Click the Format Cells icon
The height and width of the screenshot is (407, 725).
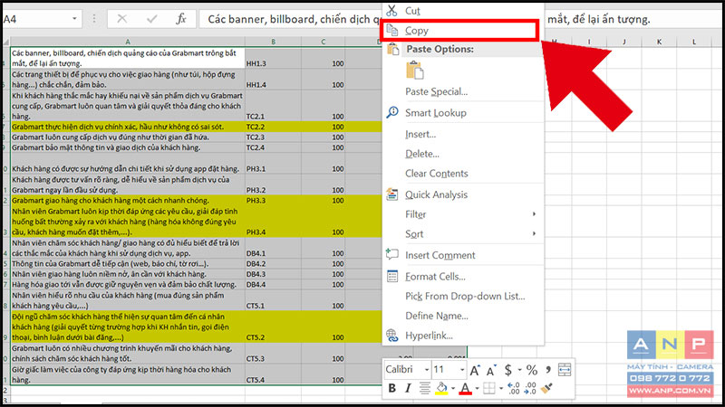(x=392, y=276)
